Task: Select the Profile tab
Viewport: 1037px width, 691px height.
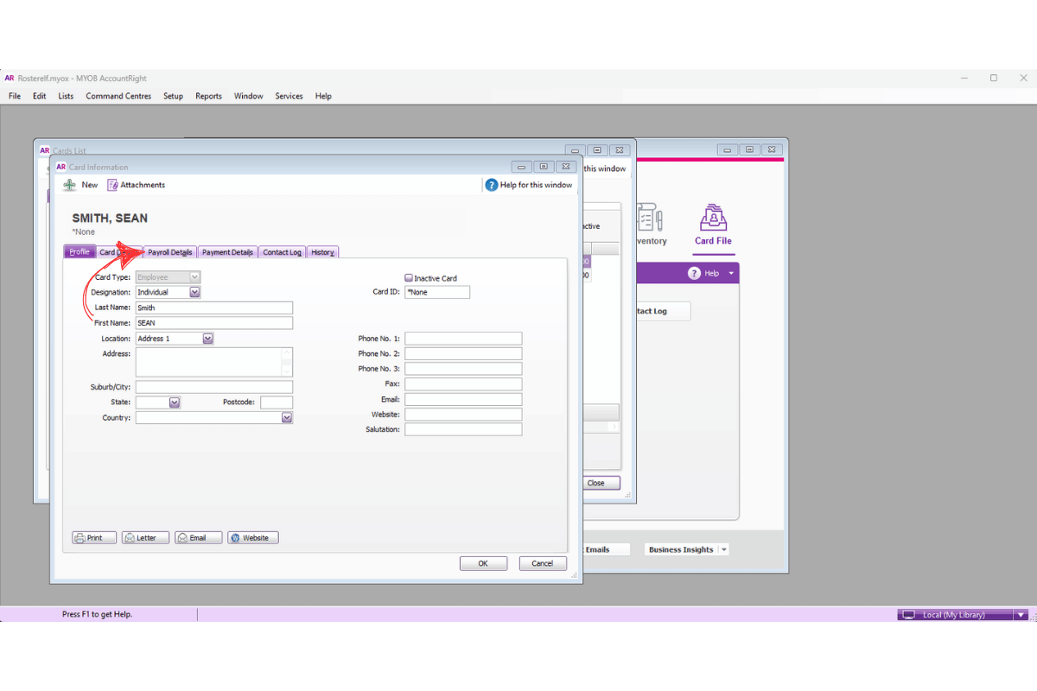Action: (x=80, y=252)
